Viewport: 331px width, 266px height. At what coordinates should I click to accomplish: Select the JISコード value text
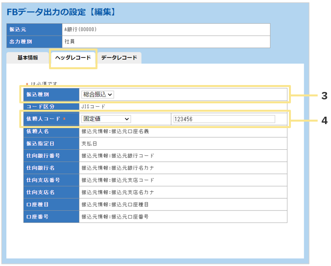pyautogui.click(x=93, y=106)
